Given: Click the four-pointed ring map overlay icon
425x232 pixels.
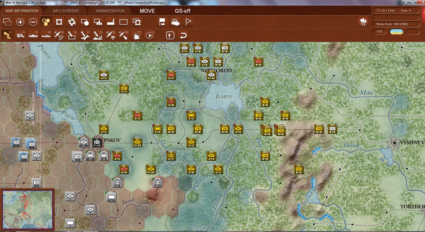Looking at the screenshot, I should pyautogui.click(x=59, y=22).
